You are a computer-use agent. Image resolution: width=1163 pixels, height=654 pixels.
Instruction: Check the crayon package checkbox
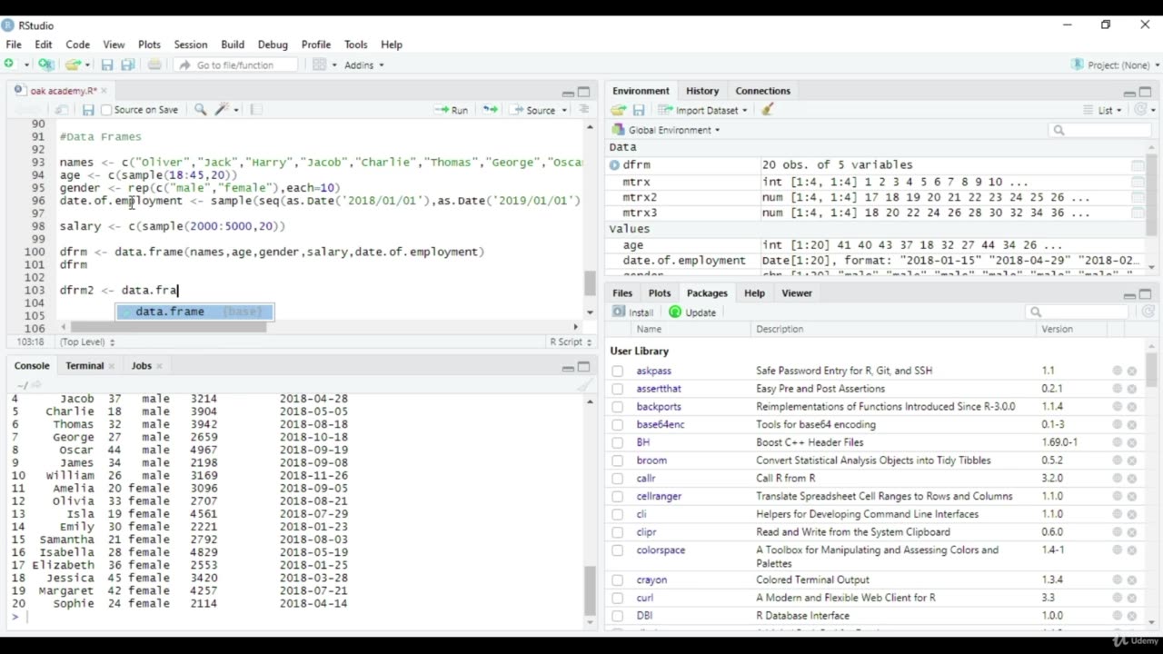tap(618, 580)
